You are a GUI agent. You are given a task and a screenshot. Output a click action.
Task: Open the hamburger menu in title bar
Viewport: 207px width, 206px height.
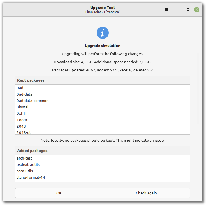(x=166, y=10)
